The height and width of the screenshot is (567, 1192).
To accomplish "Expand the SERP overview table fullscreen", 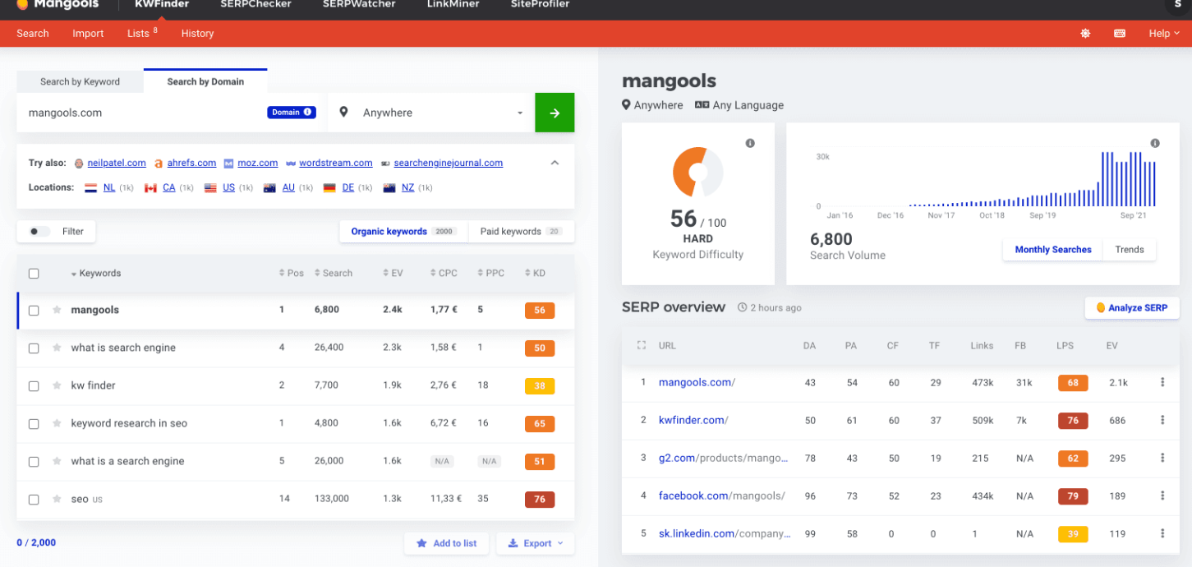I will (642, 346).
